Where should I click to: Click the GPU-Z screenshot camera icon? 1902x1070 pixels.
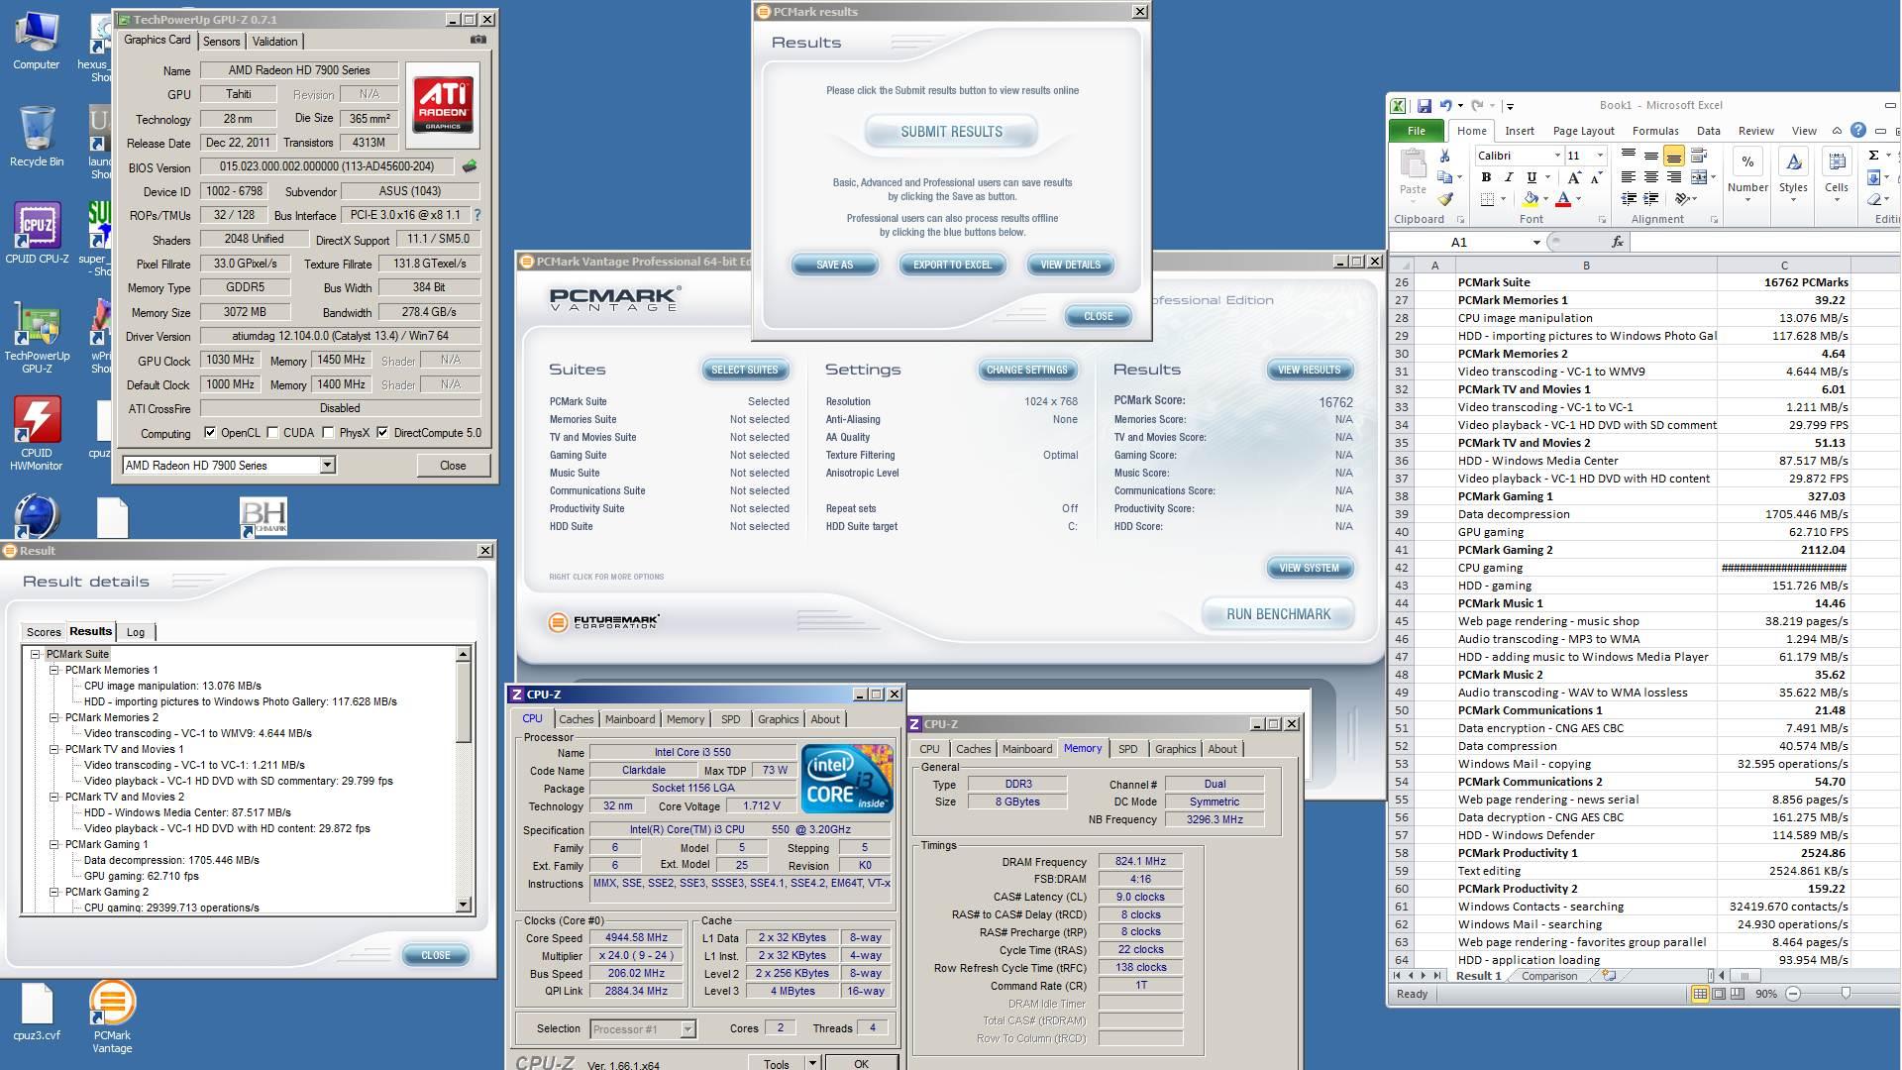click(478, 40)
